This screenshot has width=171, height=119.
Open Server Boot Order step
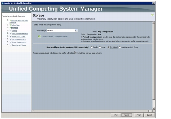coord(18,36)
